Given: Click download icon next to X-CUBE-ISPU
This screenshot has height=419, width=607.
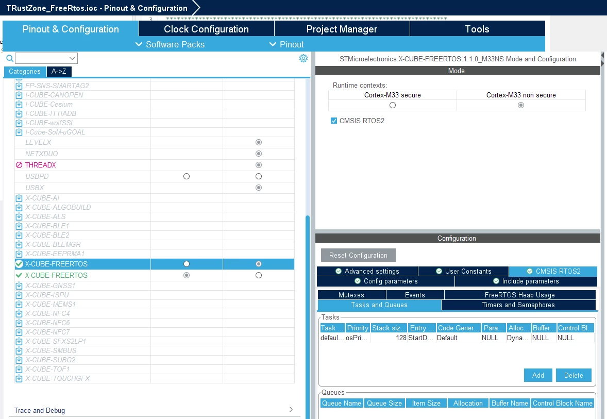Looking at the screenshot, I should coord(19,295).
